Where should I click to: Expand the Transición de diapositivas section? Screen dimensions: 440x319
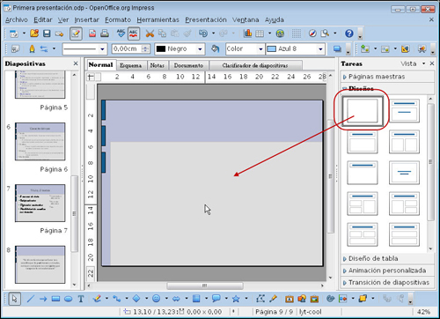click(x=387, y=282)
